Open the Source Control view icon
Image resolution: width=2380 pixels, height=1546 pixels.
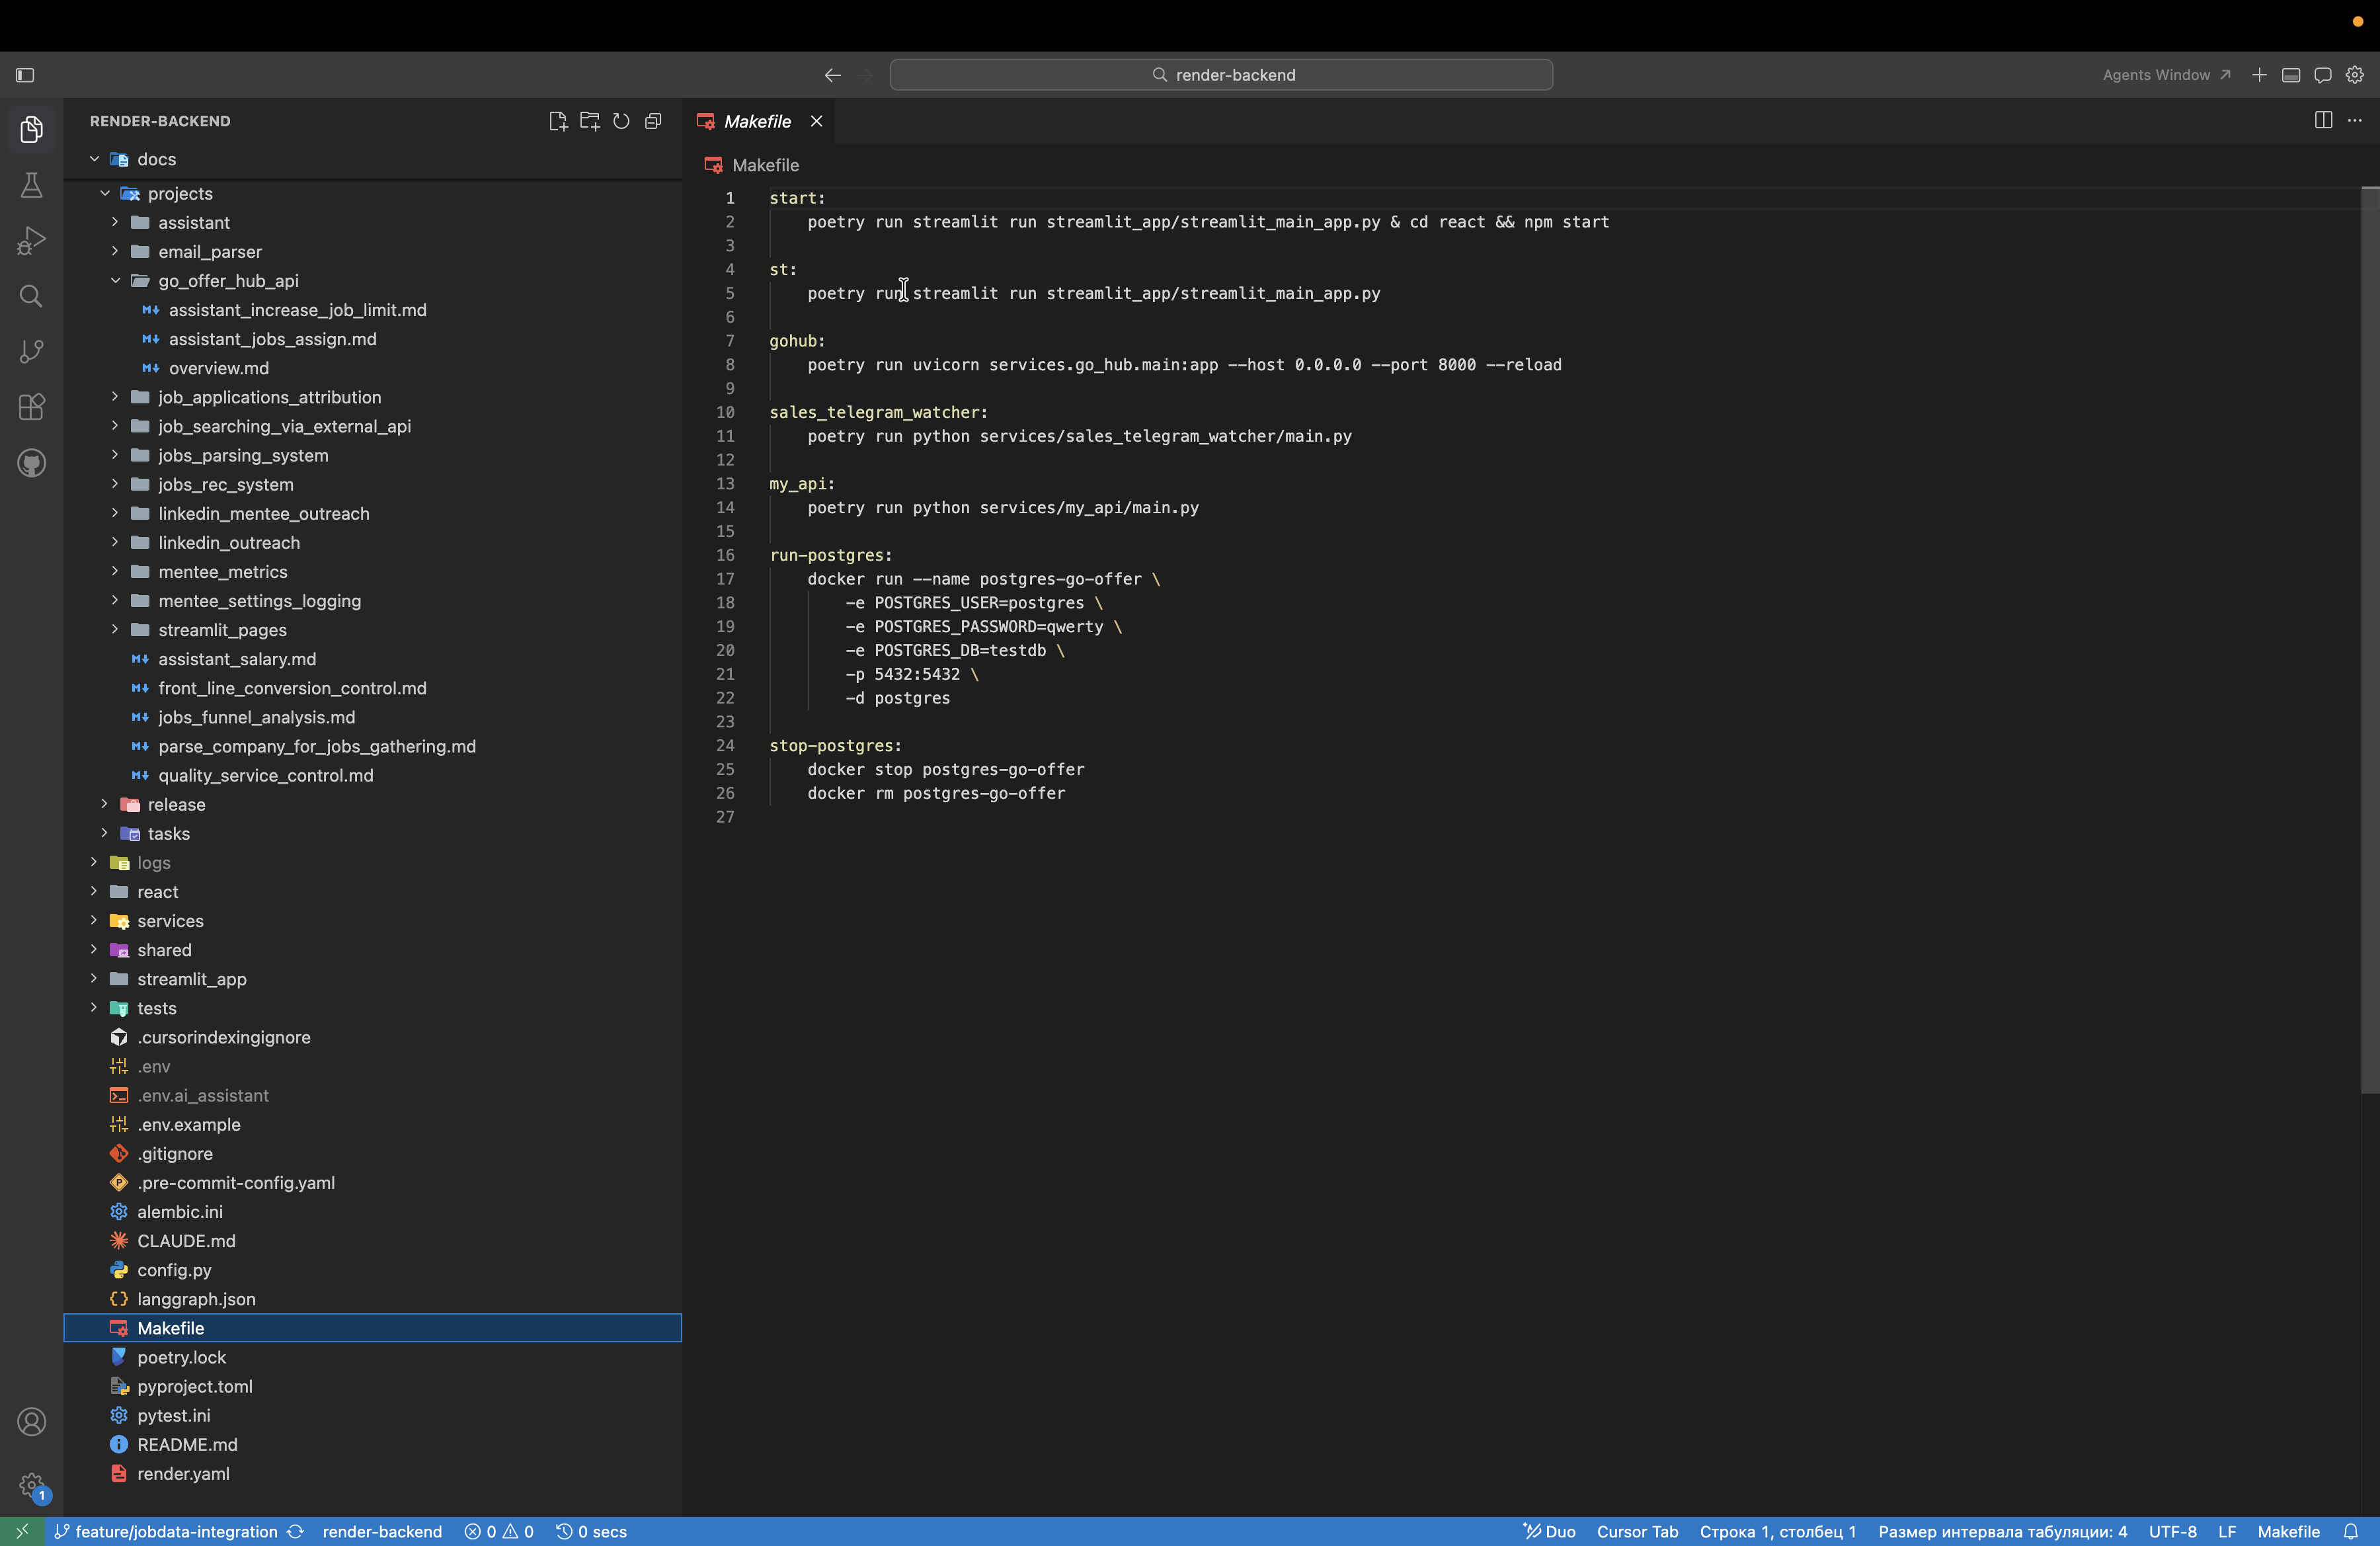tap(31, 351)
